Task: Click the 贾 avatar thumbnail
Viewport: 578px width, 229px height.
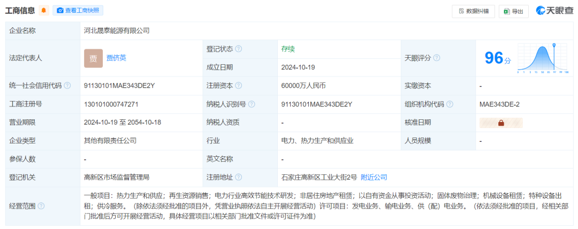Action: (93, 58)
